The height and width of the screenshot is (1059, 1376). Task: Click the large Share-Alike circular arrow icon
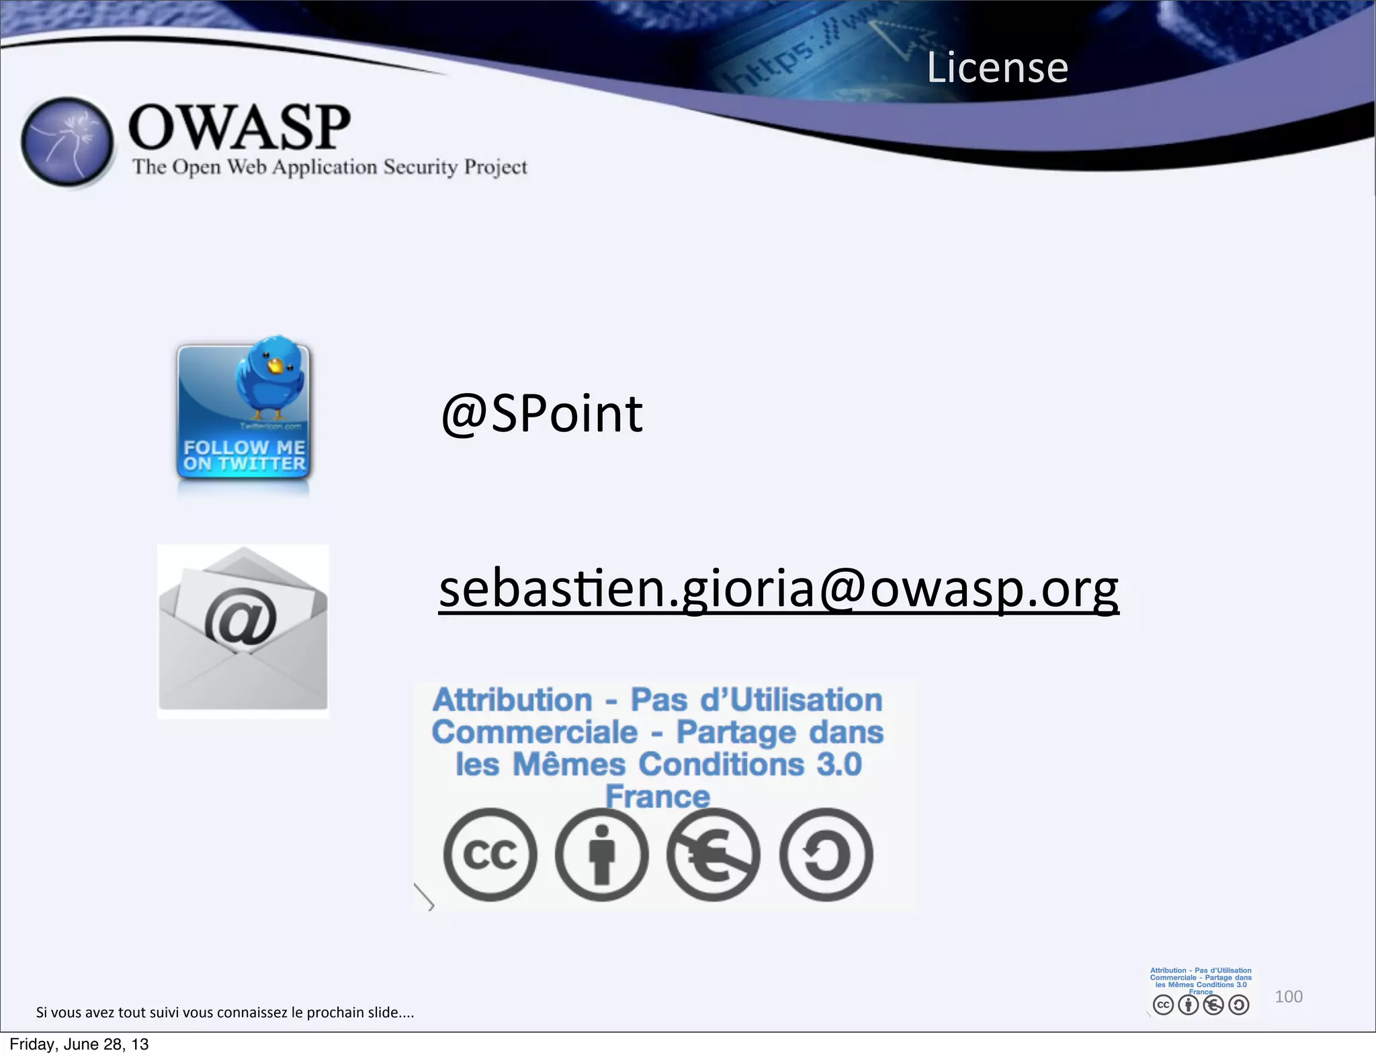pos(826,855)
